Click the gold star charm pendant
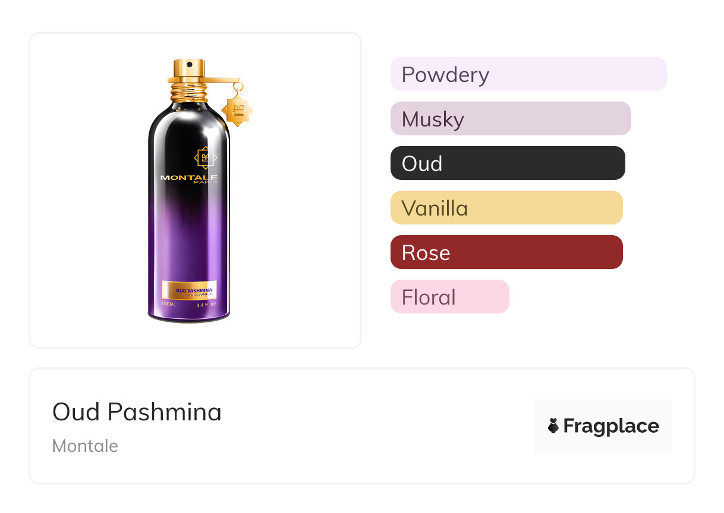The width and height of the screenshot is (724, 513). [x=237, y=109]
